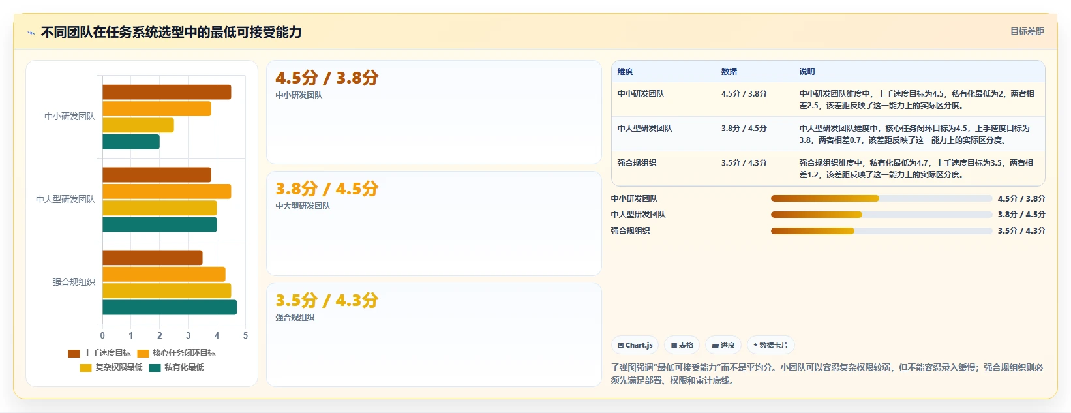
Task: Click yellow 复杂权限 bar for 中小研发团队
Action: 138,125
